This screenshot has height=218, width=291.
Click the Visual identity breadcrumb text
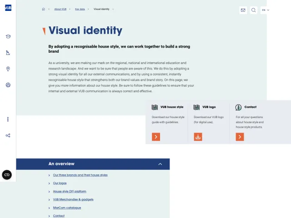click(x=101, y=9)
